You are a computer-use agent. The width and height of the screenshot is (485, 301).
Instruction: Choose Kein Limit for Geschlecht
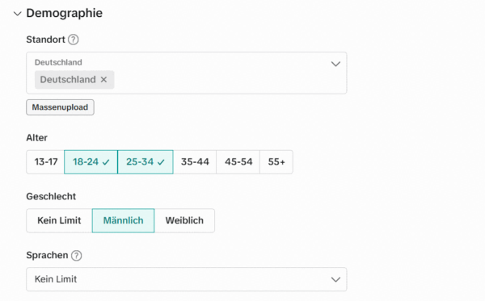(x=59, y=220)
